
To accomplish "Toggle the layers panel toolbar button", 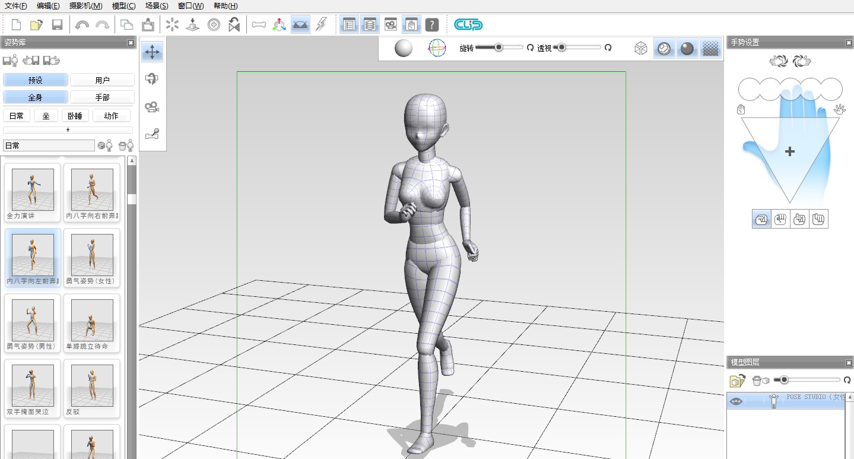I will pos(370,24).
